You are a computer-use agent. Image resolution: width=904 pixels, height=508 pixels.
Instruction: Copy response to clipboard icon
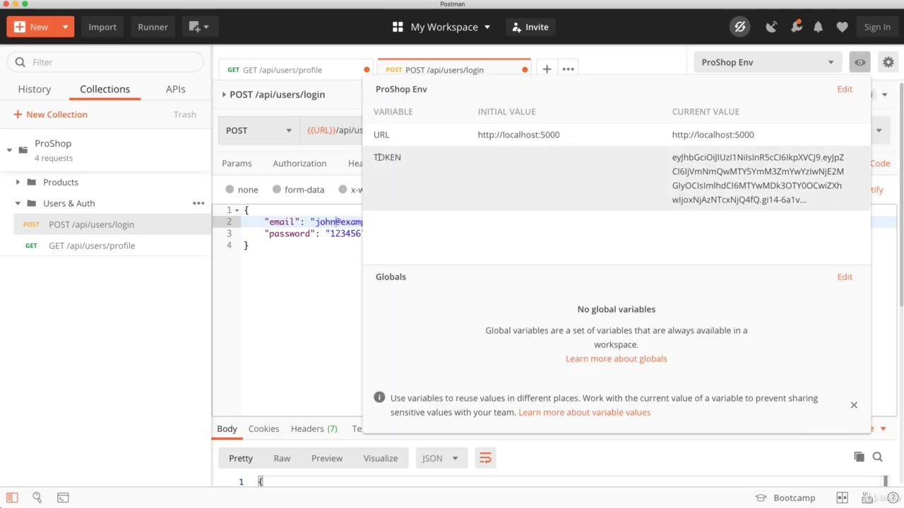pos(859,457)
